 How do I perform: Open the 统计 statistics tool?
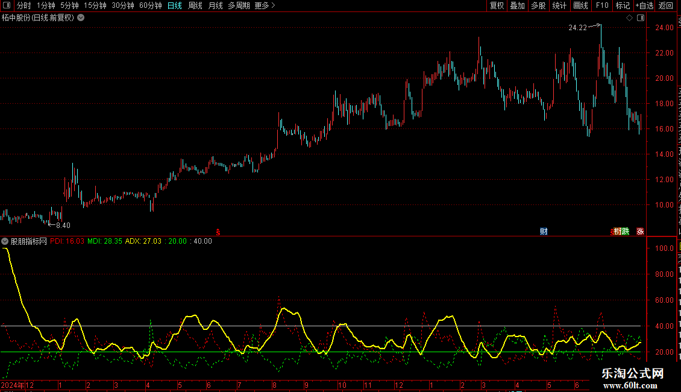click(x=559, y=5)
